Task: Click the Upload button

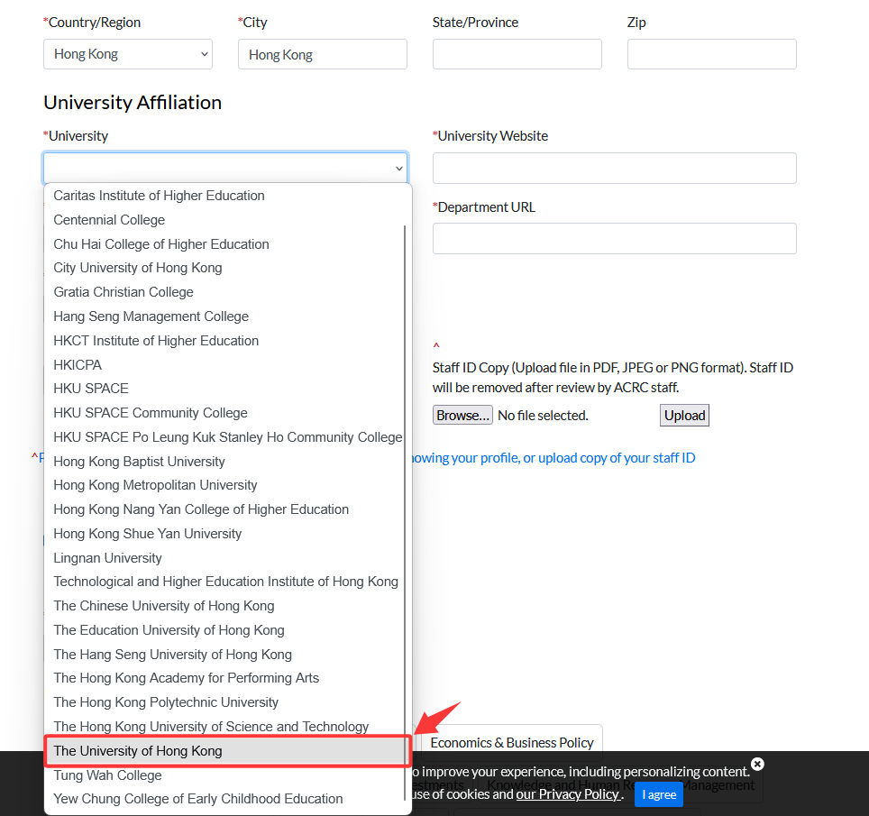Action: (684, 415)
